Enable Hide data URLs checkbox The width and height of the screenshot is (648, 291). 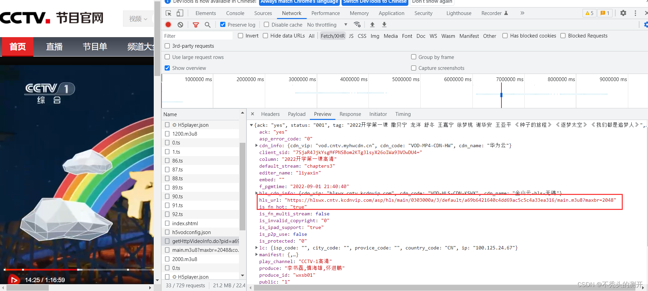(x=265, y=35)
